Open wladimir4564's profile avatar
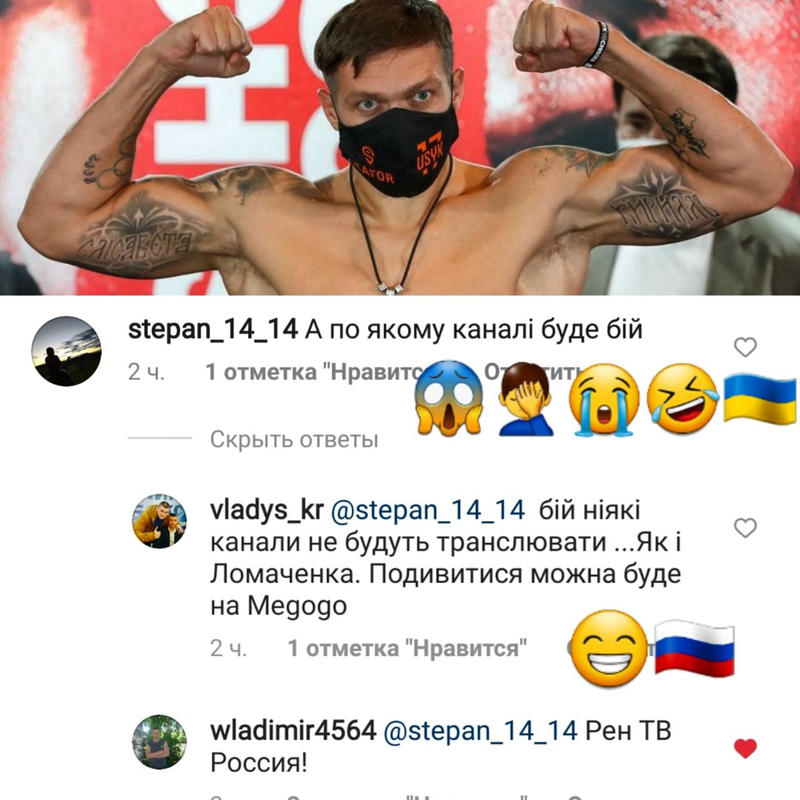 pyautogui.click(x=160, y=742)
